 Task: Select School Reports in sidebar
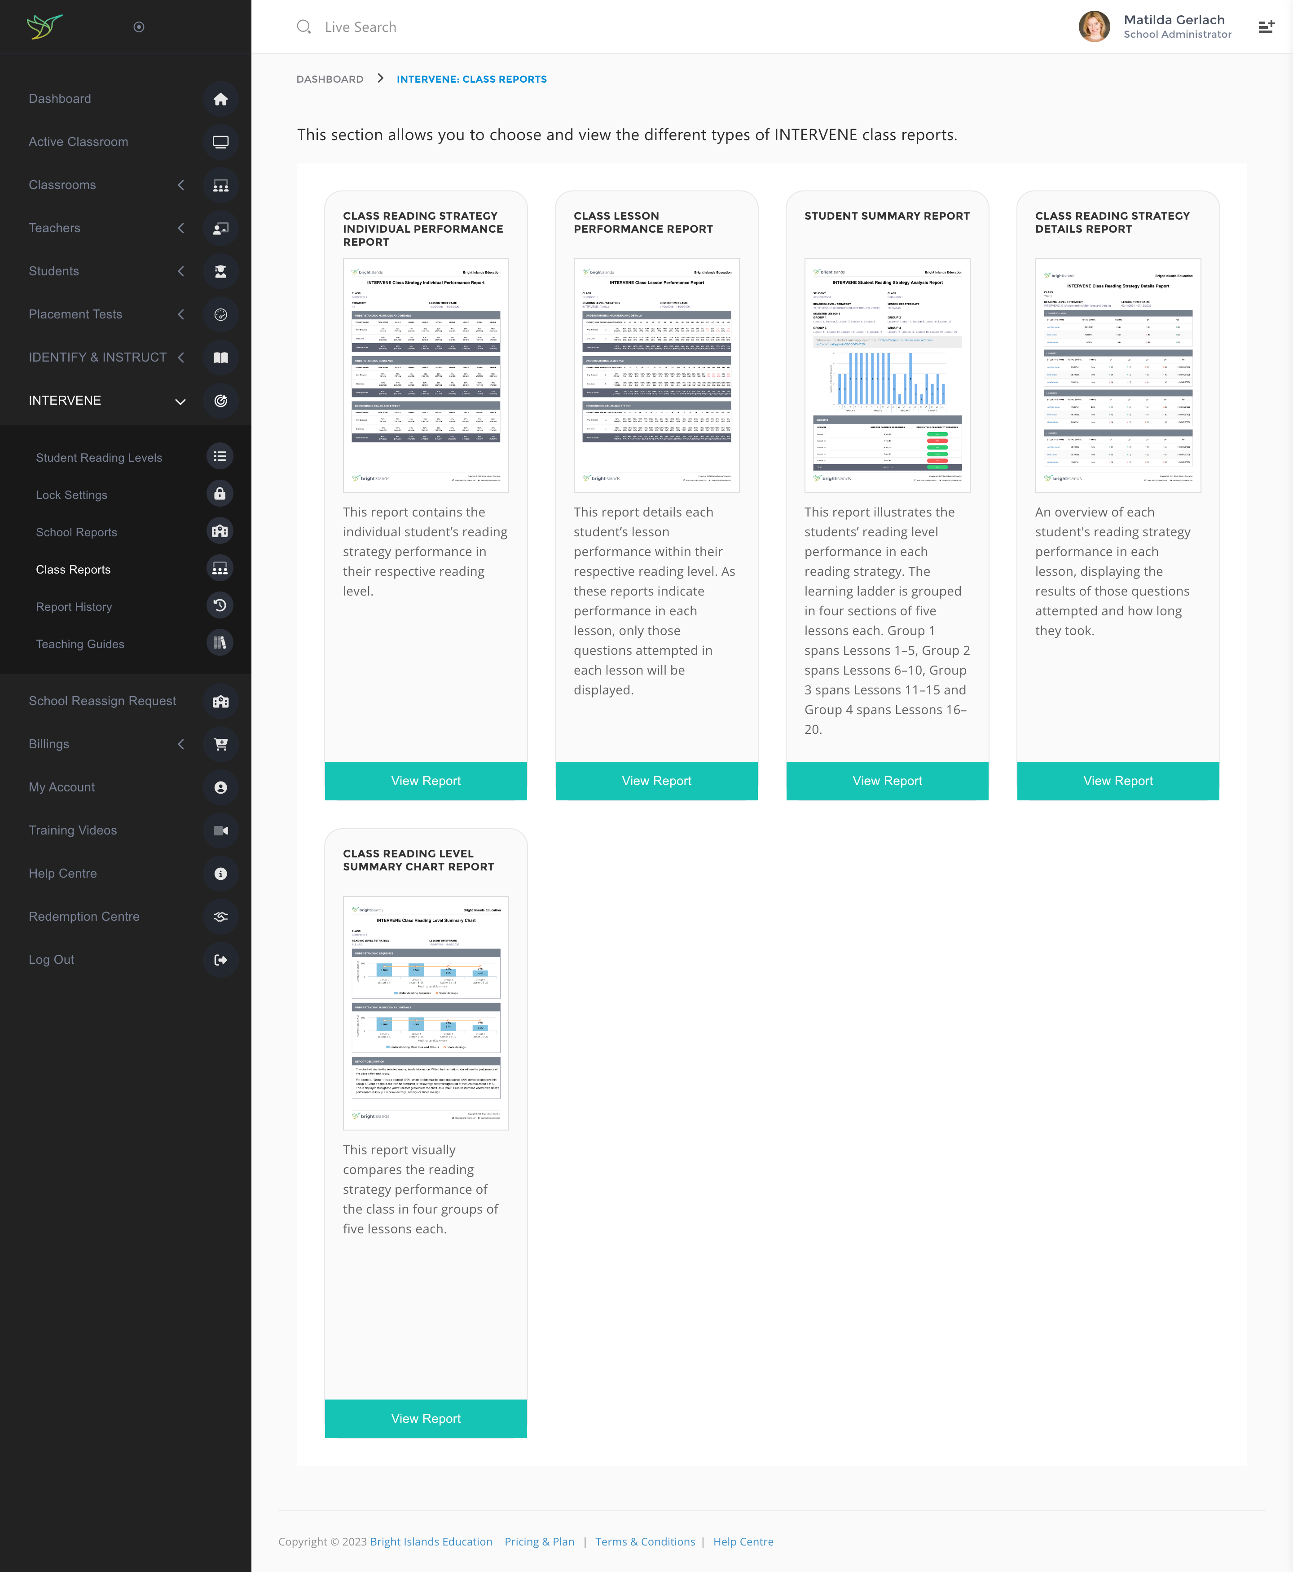coord(77,532)
